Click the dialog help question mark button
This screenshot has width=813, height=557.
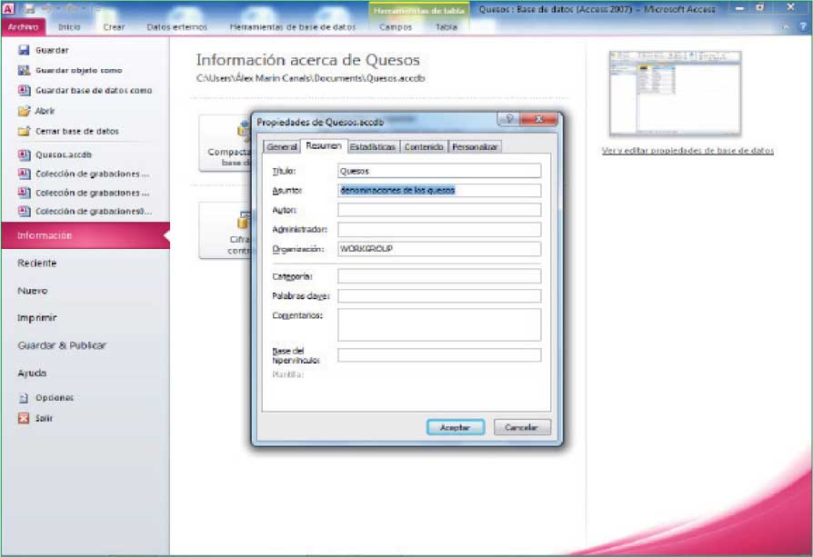508,120
